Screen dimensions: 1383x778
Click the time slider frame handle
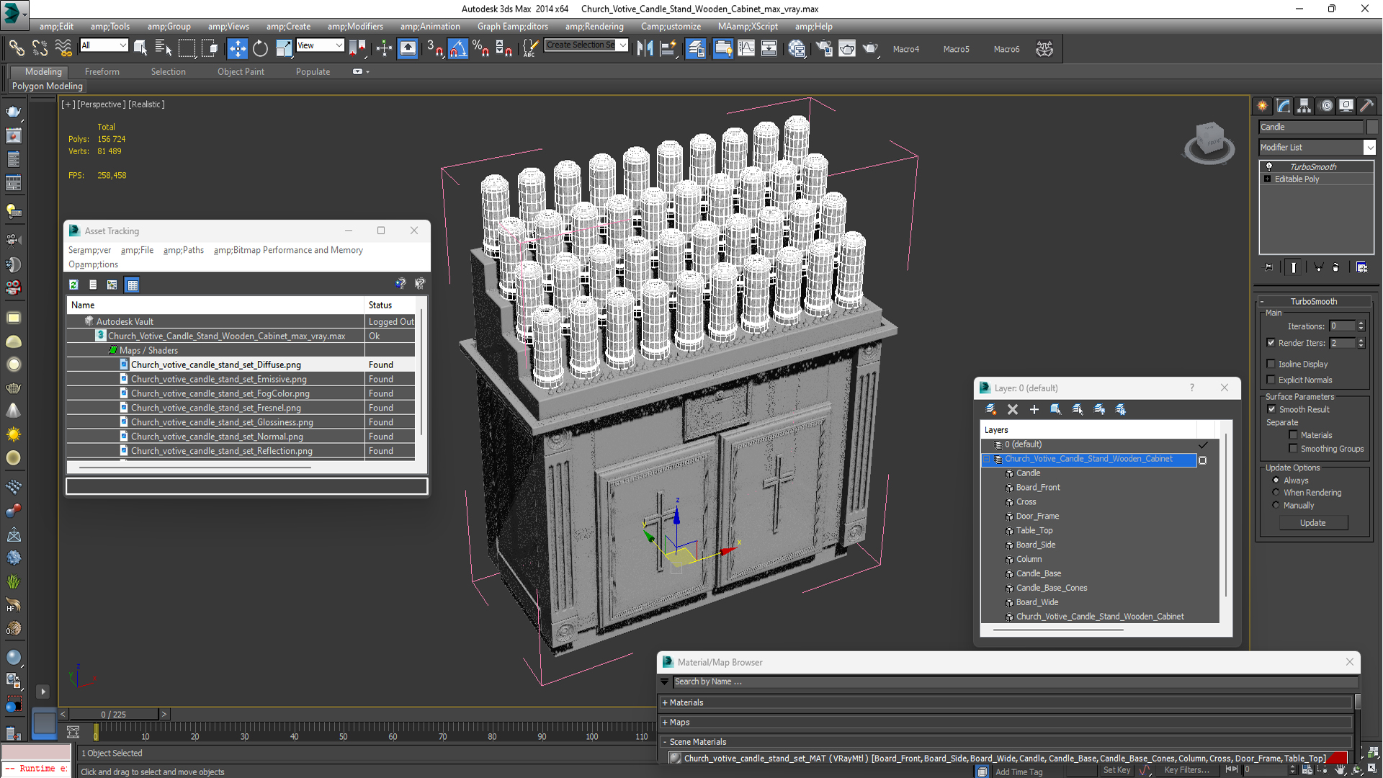[x=114, y=714]
